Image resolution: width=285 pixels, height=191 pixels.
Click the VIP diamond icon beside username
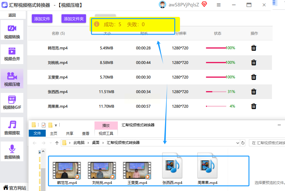click(x=204, y=4)
